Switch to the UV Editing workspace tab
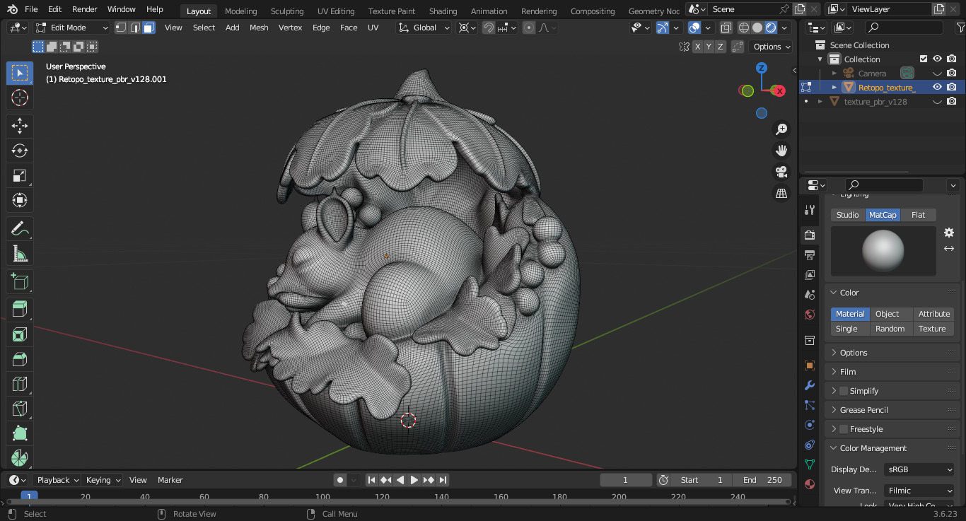Screen dimensions: 966x521 tap(336, 11)
